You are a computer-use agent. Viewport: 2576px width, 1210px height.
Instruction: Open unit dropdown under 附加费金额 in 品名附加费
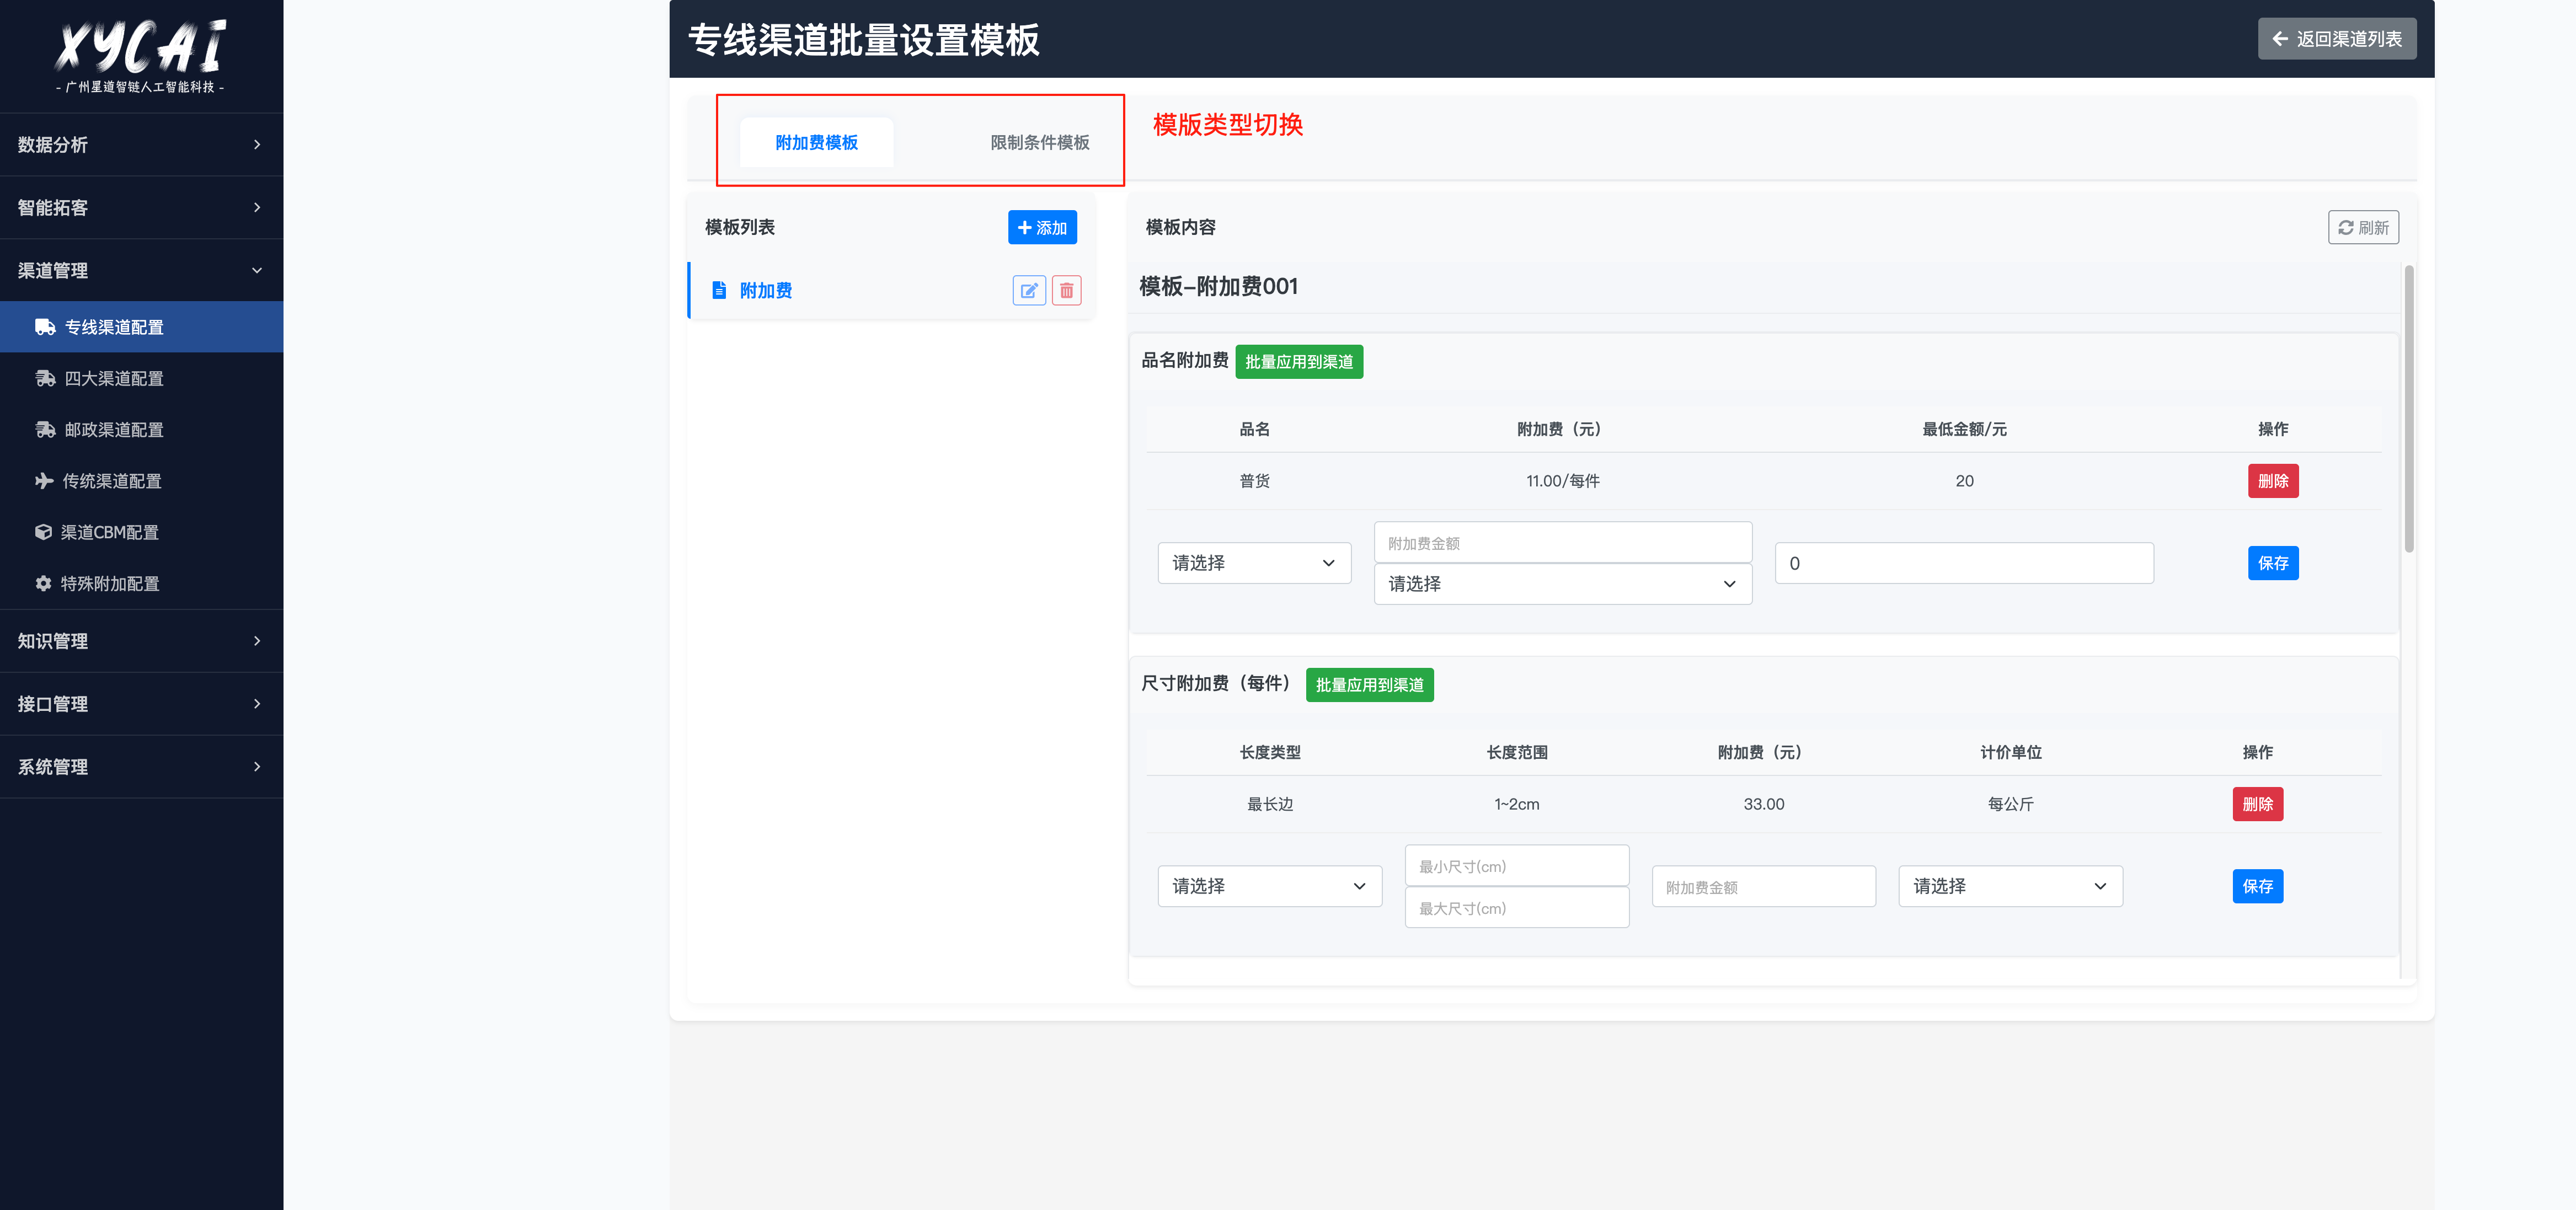(x=1562, y=584)
